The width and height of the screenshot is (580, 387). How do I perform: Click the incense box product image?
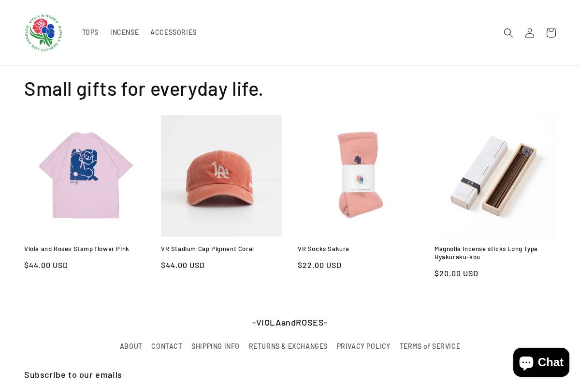(x=494, y=176)
